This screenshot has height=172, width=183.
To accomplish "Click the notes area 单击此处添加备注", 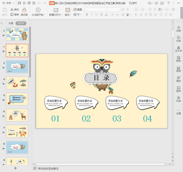I will pyautogui.click(x=48, y=168).
